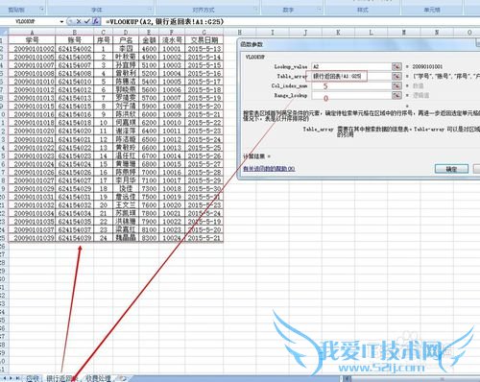480x382 pixels.
Task: Click the Col_index_num input field
Action: (x=351, y=85)
